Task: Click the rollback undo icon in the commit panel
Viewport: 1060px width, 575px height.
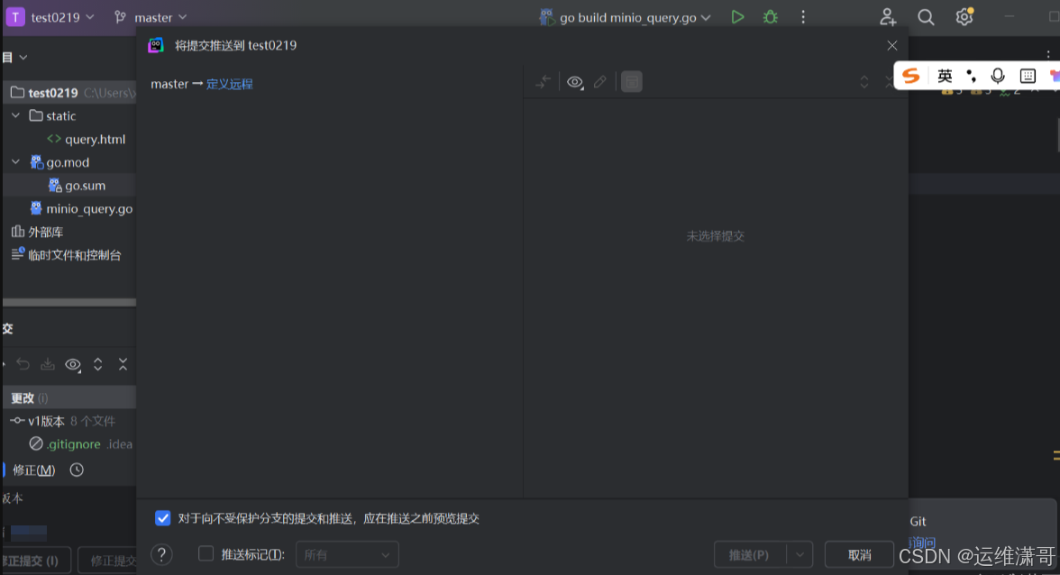Action: point(23,364)
